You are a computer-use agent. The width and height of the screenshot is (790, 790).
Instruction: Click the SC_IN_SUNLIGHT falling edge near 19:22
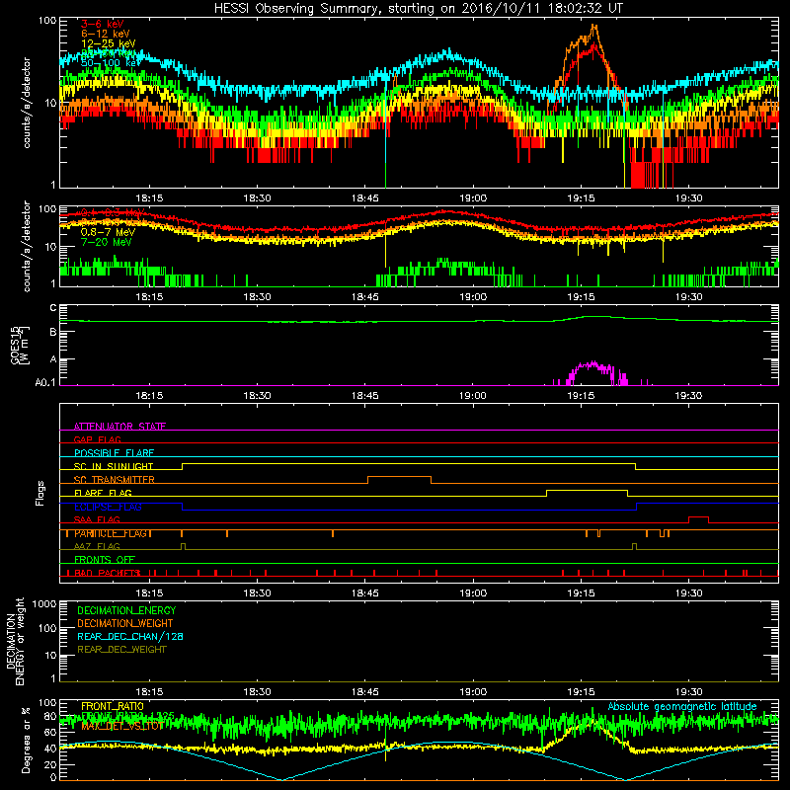pos(635,466)
